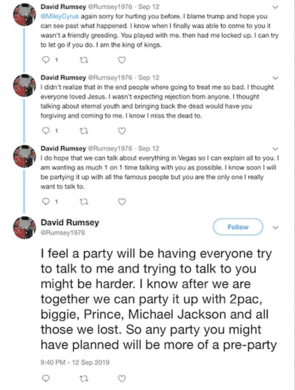Reply to the 'king of kings' tweet
This screenshot has width=295, height=390.
(x=46, y=60)
